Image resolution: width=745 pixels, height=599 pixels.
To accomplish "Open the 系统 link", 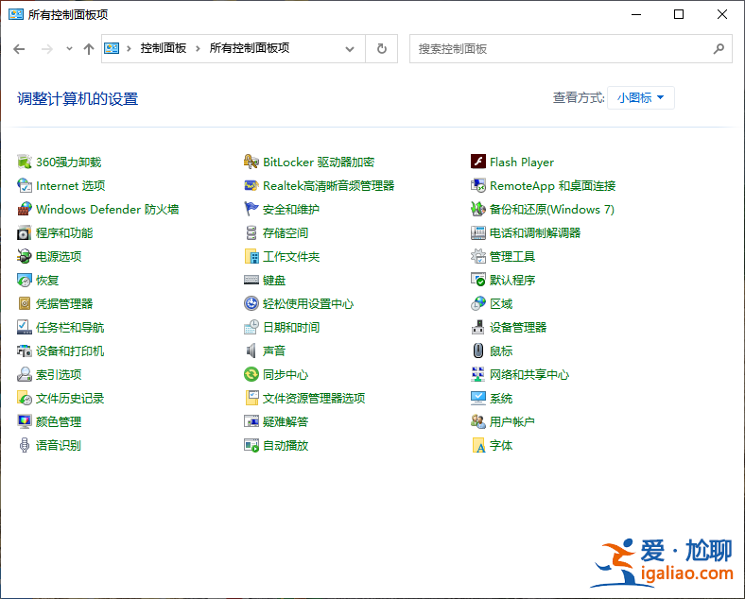I will (x=501, y=398).
